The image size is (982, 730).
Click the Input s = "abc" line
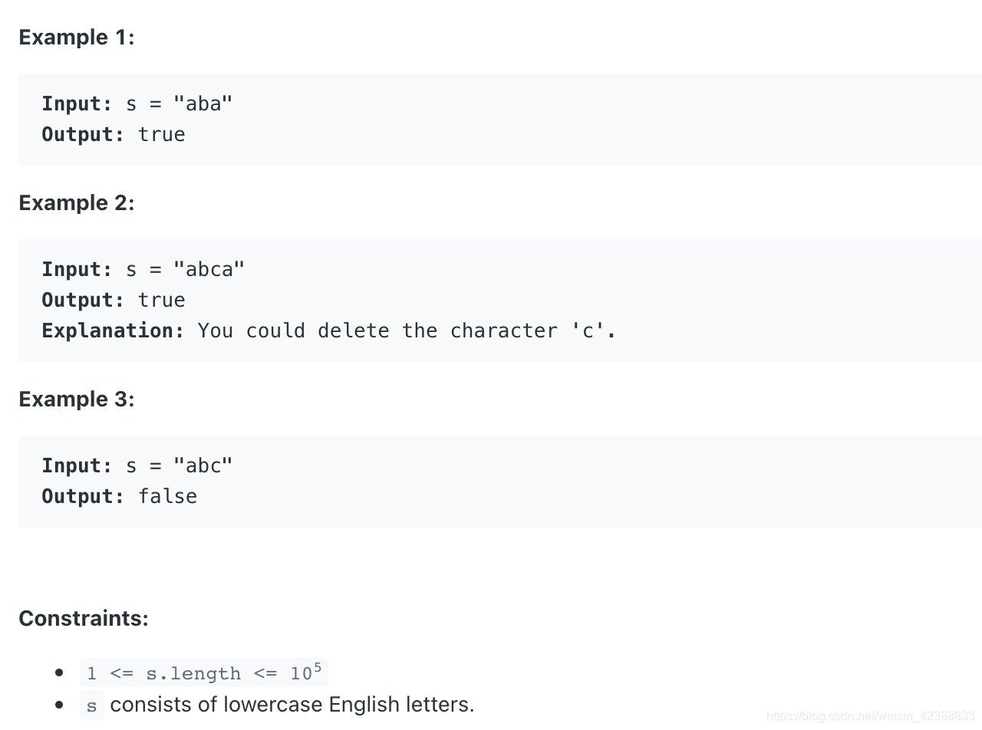coord(137,465)
